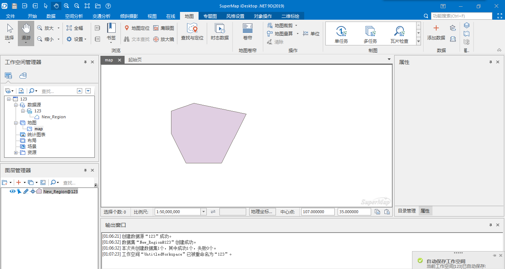505x269 pixels.
Task: Open the 文件 menu
Action: click(x=10, y=16)
